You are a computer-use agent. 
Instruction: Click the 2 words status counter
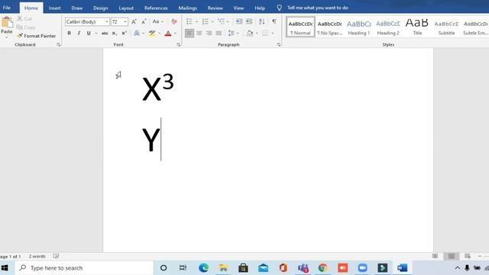pos(37,257)
